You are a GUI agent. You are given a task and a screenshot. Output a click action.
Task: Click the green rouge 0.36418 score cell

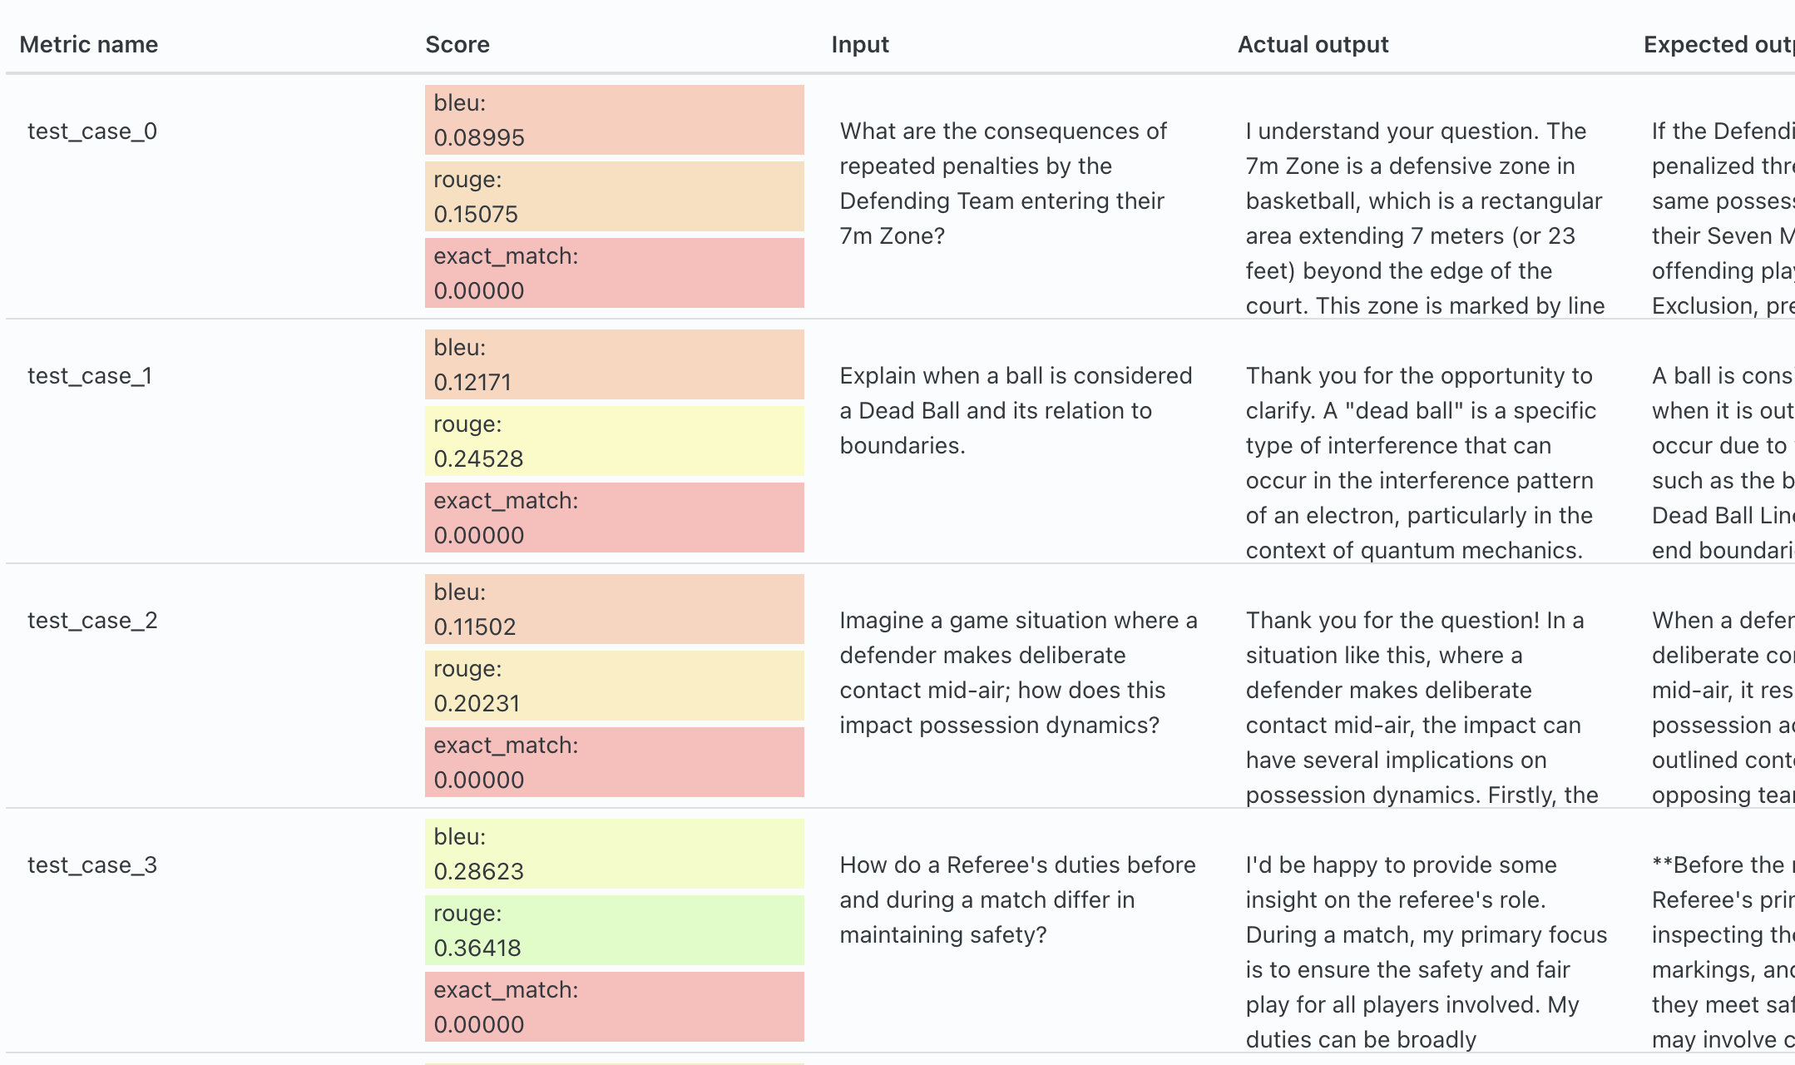(x=614, y=930)
